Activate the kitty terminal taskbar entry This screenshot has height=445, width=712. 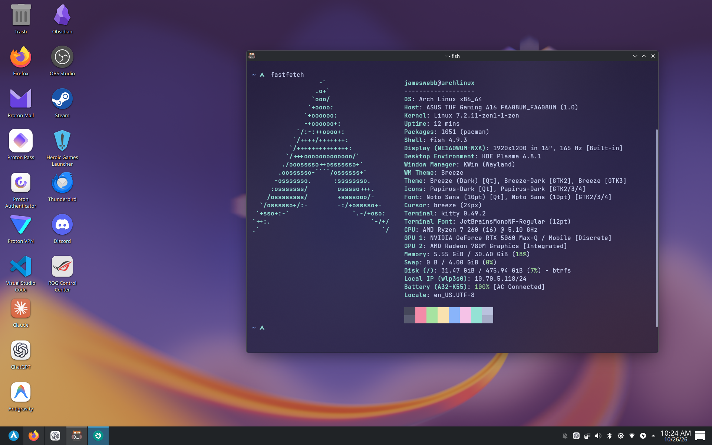coord(77,436)
